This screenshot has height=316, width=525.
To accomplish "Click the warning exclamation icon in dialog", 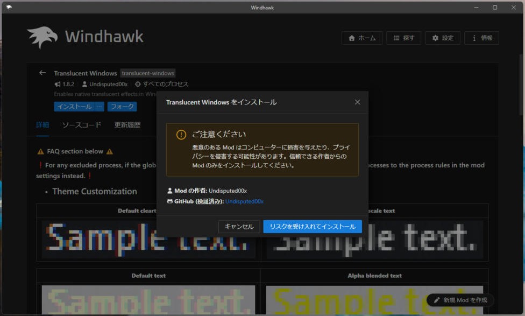I will click(x=181, y=135).
